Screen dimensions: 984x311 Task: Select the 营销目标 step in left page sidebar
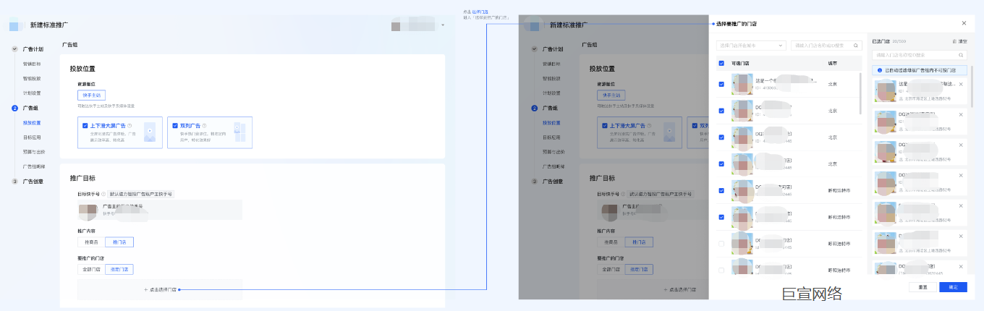(x=32, y=64)
